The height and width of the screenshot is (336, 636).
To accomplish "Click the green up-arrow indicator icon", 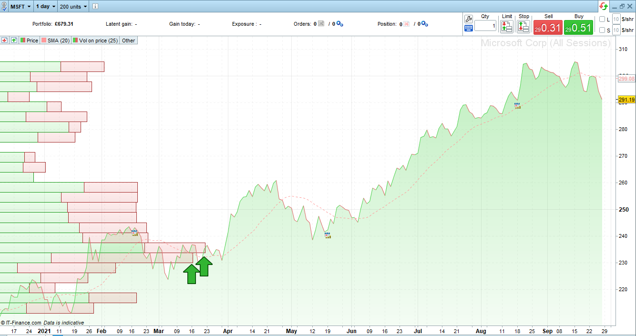I will 14,41.
